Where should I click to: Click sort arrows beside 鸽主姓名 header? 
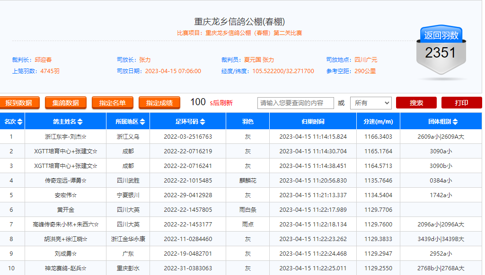coord(80,122)
